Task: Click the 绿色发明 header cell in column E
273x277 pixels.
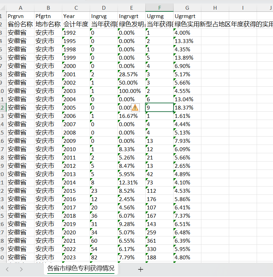Action: [131, 24]
